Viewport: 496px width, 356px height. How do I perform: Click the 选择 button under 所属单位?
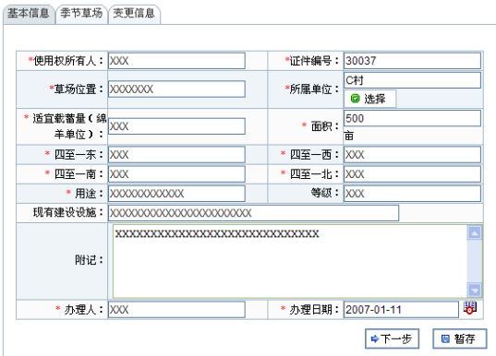pyautogui.click(x=369, y=99)
